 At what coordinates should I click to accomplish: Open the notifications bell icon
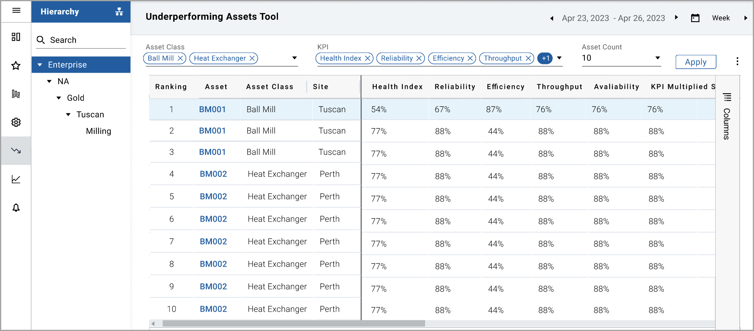point(16,208)
